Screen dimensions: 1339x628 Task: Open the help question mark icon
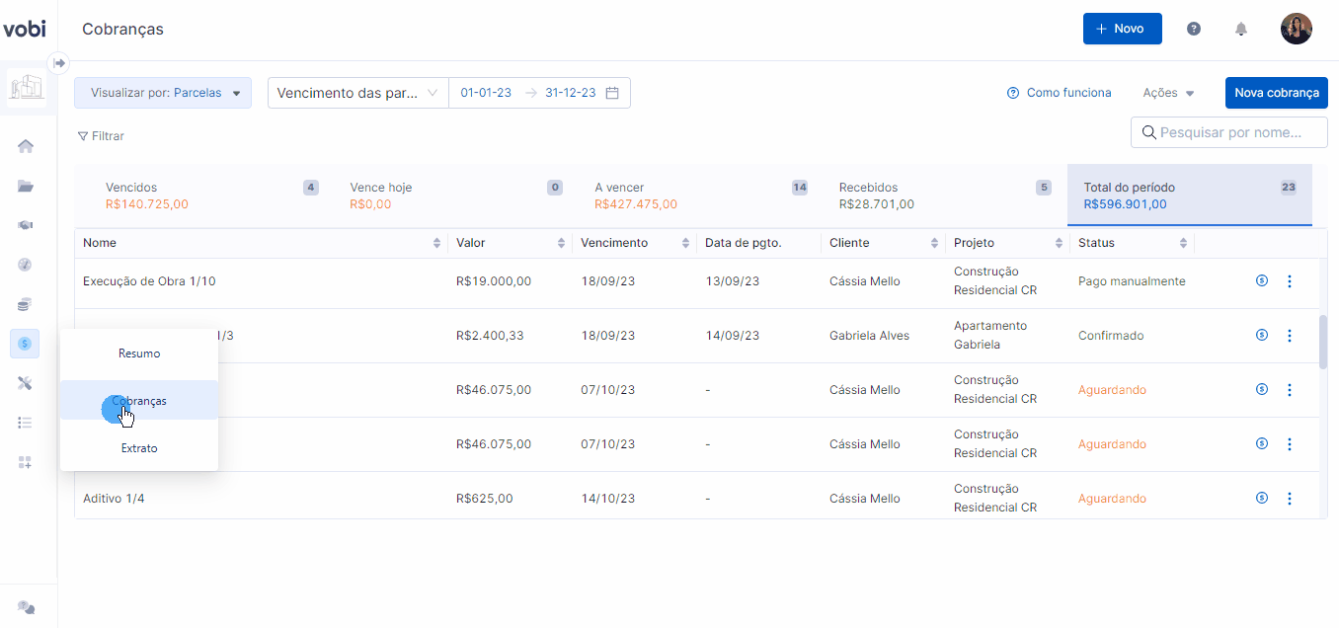coord(1194,29)
